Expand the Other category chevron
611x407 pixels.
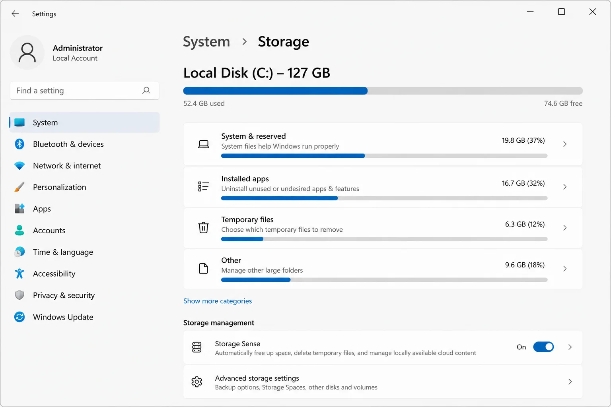565,269
